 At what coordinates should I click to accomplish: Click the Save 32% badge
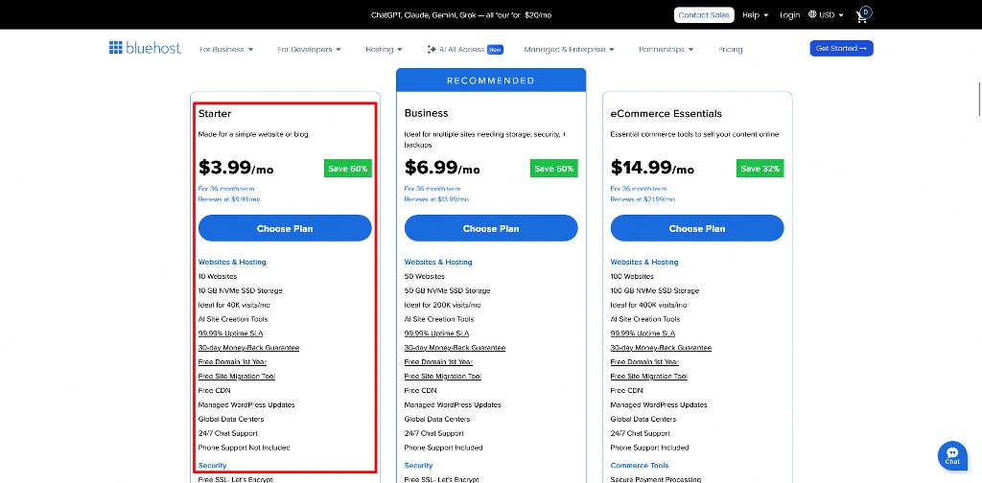(760, 169)
